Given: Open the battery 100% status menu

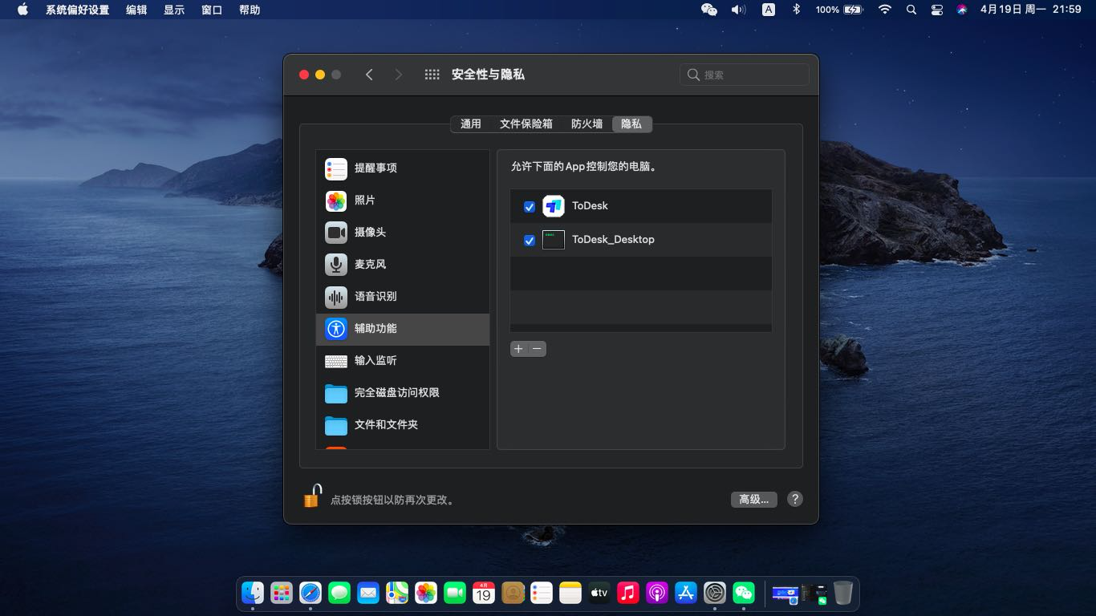Looking at the screenshot, I should (838, 10).
